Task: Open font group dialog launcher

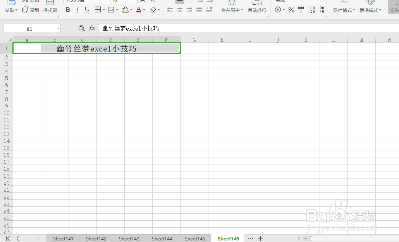Action: pos(160,17)
